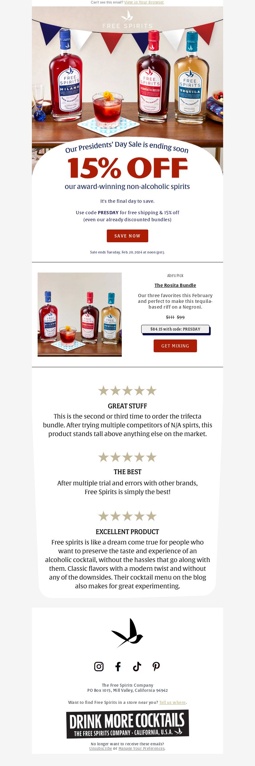
Task: Open the Facebook icon link
Action: 118,667
